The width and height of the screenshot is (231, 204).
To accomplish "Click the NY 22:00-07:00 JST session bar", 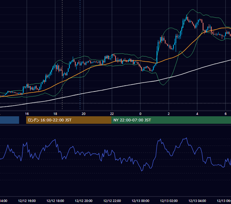I will (x=171, y=120).
